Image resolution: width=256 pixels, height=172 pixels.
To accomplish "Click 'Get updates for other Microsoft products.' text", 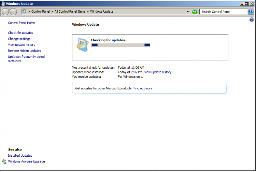I will tap(104, 88).
